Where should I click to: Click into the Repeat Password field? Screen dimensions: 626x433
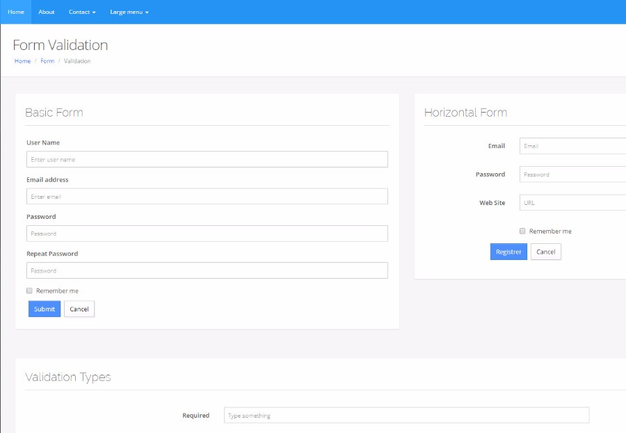click(207, 270)
